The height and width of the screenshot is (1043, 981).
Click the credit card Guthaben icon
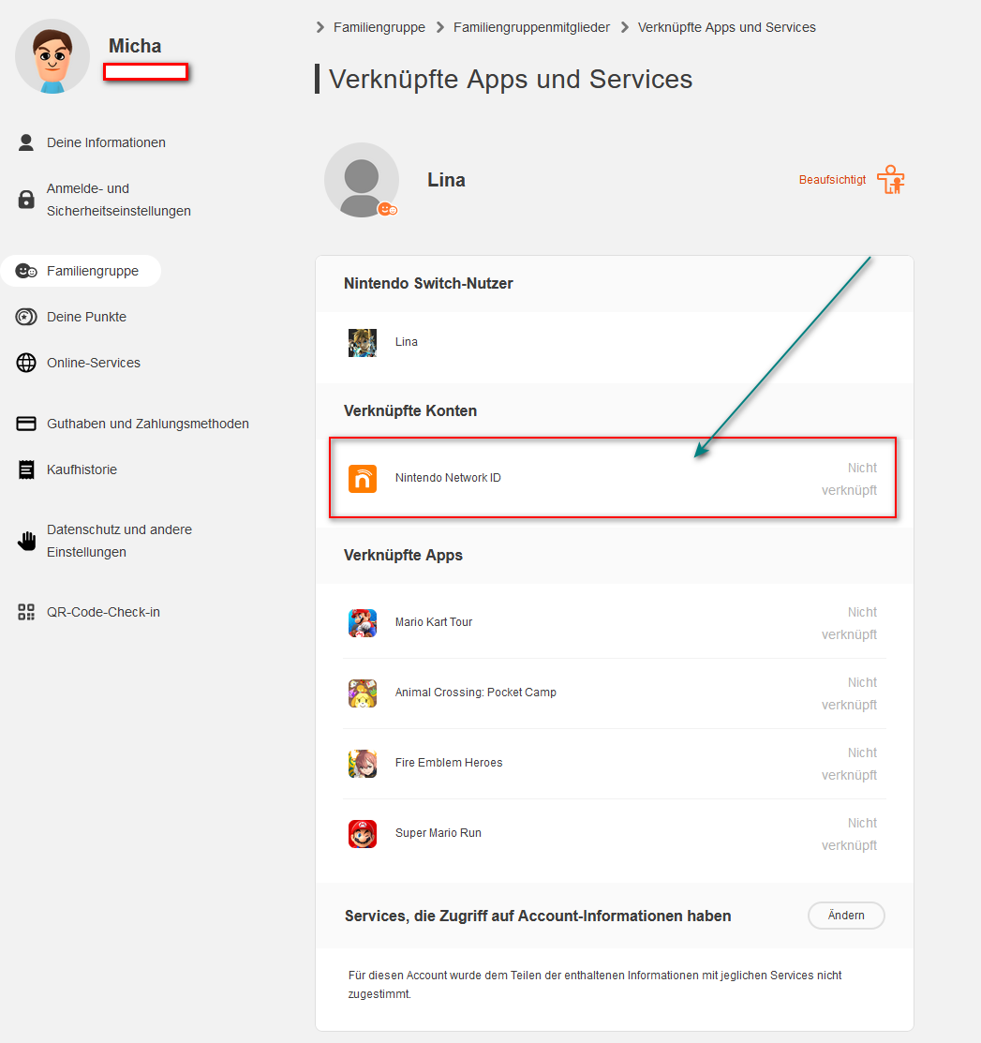click(x=26, y=424)
